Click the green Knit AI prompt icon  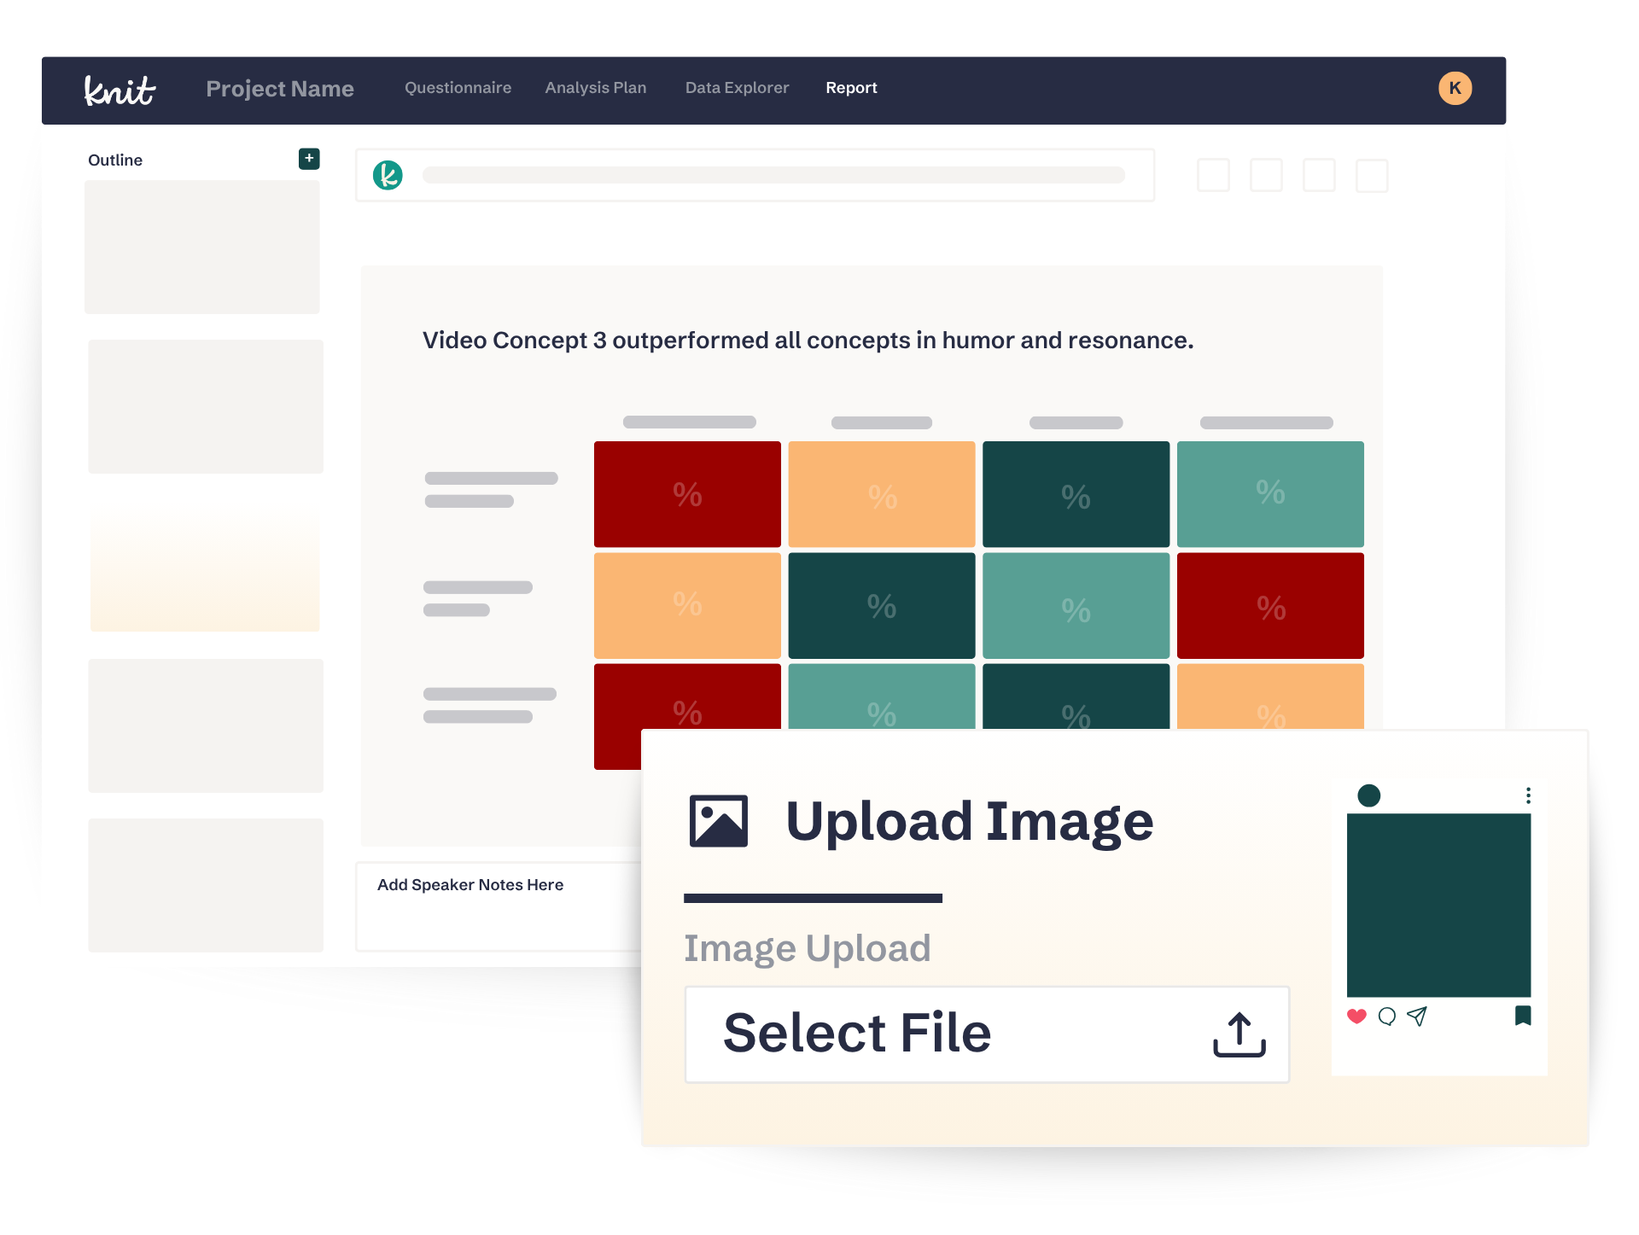tap(388, 175)
